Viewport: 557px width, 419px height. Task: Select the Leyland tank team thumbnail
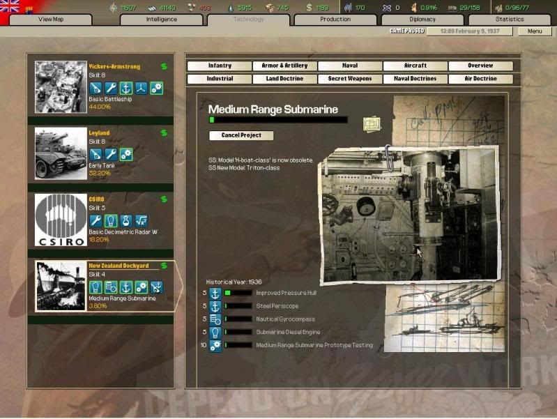(61, 153)
